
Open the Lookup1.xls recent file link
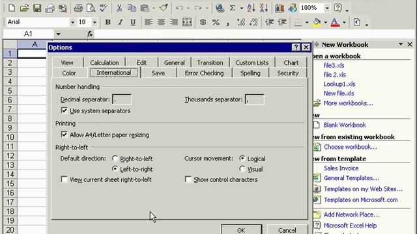339,84
